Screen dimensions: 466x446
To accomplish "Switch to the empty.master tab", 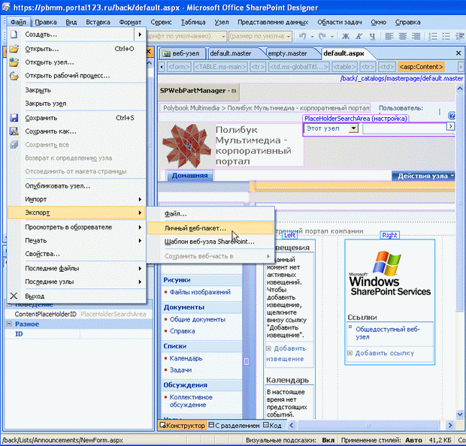I will [x=288, y=53].
